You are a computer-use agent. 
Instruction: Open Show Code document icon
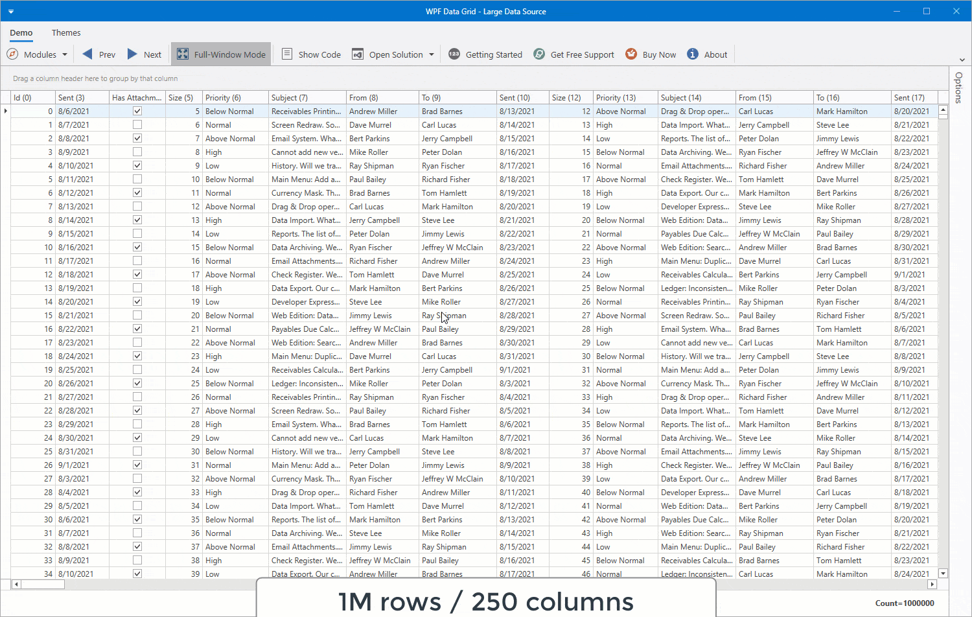[x=287, y=54]
